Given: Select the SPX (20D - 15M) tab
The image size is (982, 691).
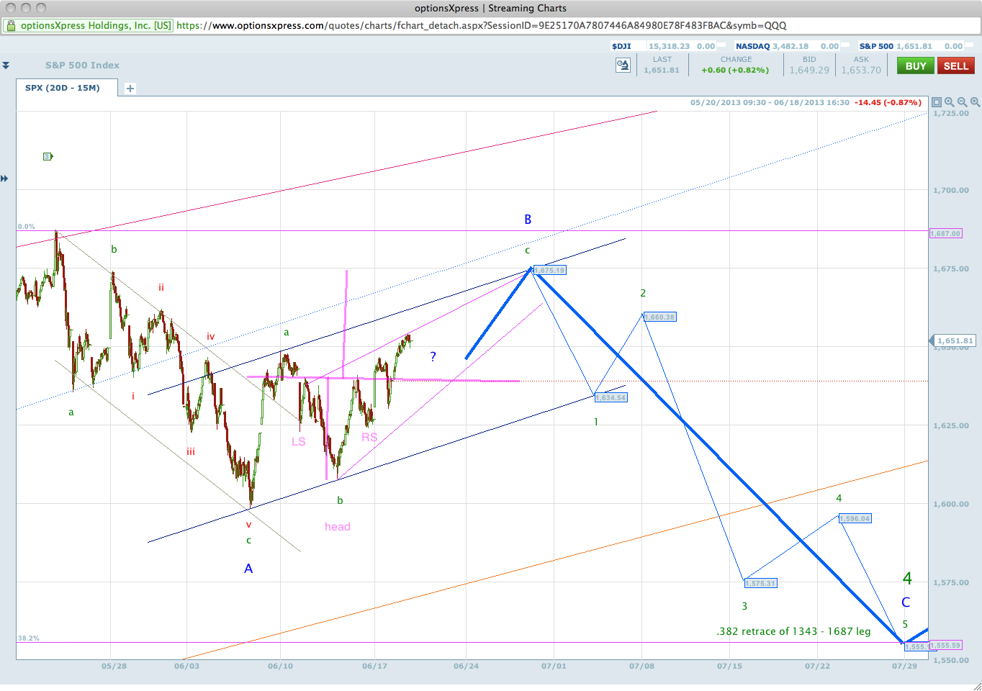Looking at the screenshot, I should [x=63, y=88].
